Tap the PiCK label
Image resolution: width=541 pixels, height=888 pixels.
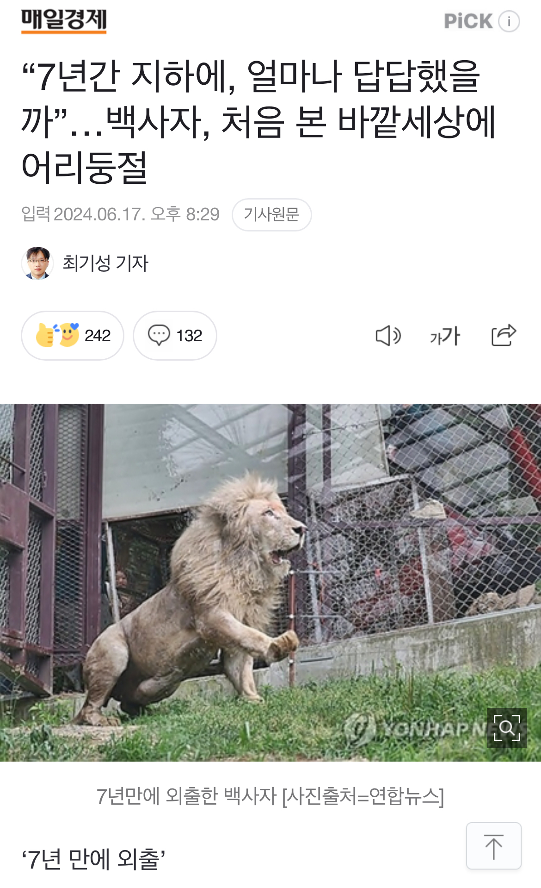[x=468, y=21]
